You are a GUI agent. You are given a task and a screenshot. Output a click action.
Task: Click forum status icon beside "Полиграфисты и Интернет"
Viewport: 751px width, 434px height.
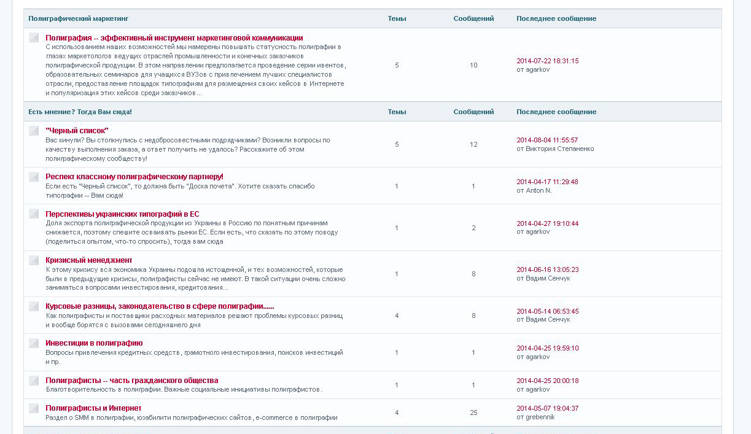click(34, 408)
